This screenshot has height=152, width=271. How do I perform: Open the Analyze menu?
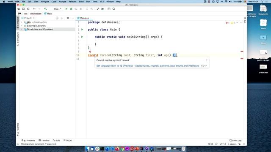point(62,2)
